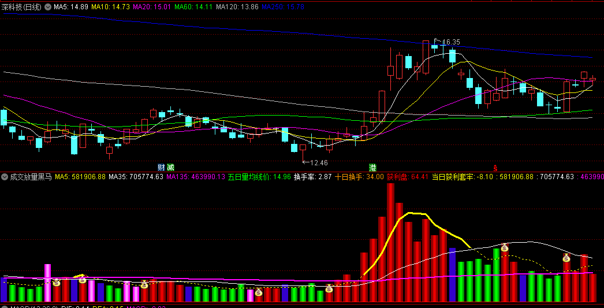Click the 财 marker icon under chart
The image size is (604, 308).
click(x=161, y=168)
